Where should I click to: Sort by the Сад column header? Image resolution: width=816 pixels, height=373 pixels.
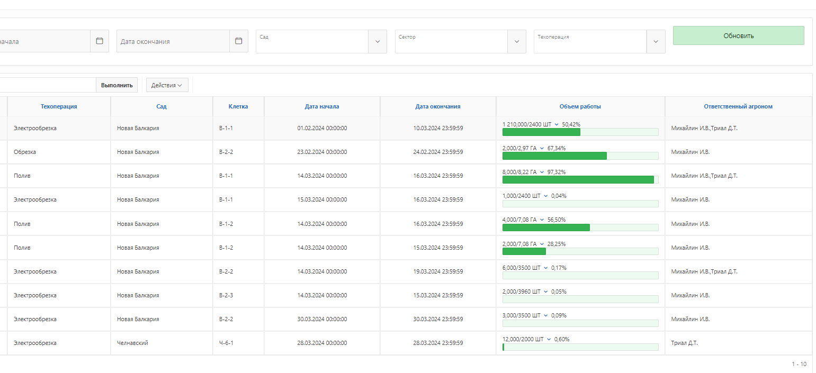162,106
